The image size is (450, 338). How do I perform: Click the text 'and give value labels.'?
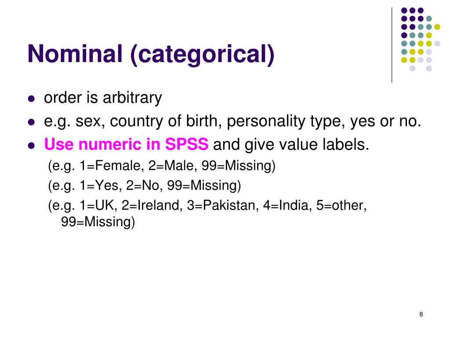[x=291, y=144]
